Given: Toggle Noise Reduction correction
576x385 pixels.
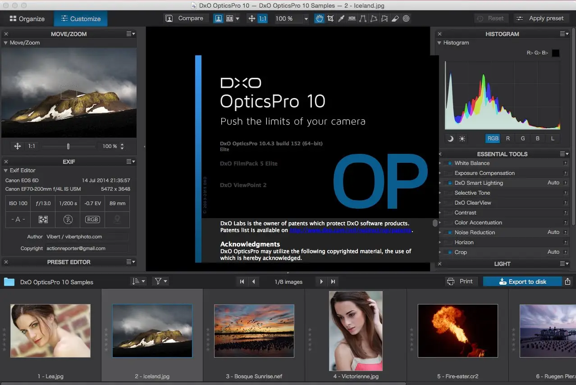Looking at the screenshot, I should (448, 233).
